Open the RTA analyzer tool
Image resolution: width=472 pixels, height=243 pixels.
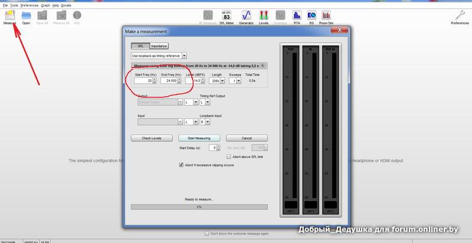[x=297, y=15]
